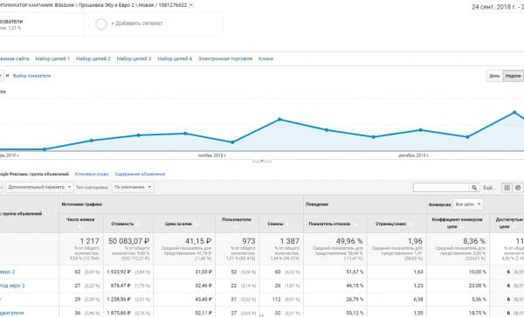Screen dimensions: 524x317
Task: Click conversion rate total '8,36 %'
Action: point(474,241)
